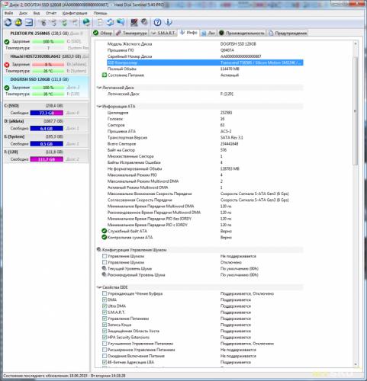Click green health checkmark of PLEXTOR disk

[7, 42]
